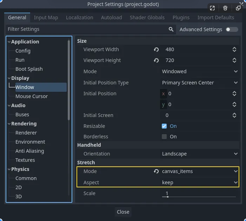Reset Viewport Width to default
The height and width of the screenshot is (221, 246).
point(156,49)
